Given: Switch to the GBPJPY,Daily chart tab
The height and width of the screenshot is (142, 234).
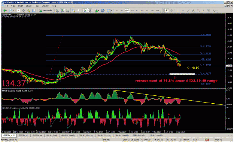Looking at the screenshot, I should pyautogui.click(x=52, y=136).
